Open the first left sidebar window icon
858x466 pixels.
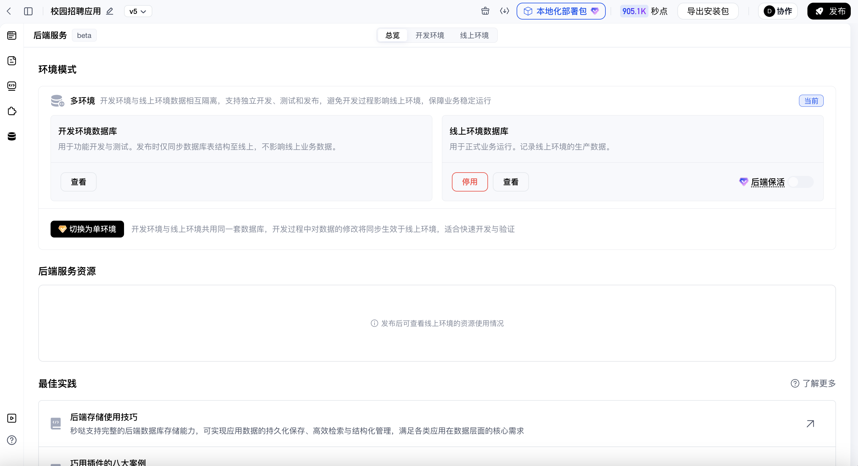[x=12, y=35]
